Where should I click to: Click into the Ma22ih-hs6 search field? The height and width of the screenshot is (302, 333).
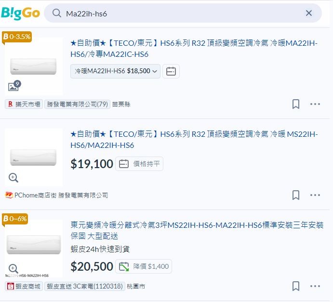click(183, 13)
